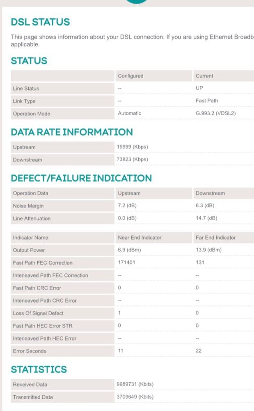This screenshot has height=411, width=254.
Task: Click the Far End Indicator column header
Action: point(215,238)
